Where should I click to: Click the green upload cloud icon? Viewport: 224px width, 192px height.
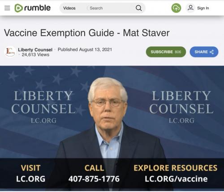[x=176, y=8]
